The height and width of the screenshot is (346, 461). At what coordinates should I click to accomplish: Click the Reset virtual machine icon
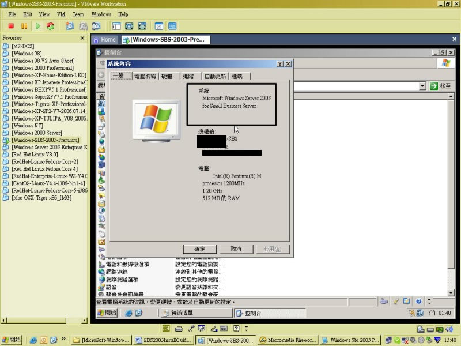tap(51, 26)
